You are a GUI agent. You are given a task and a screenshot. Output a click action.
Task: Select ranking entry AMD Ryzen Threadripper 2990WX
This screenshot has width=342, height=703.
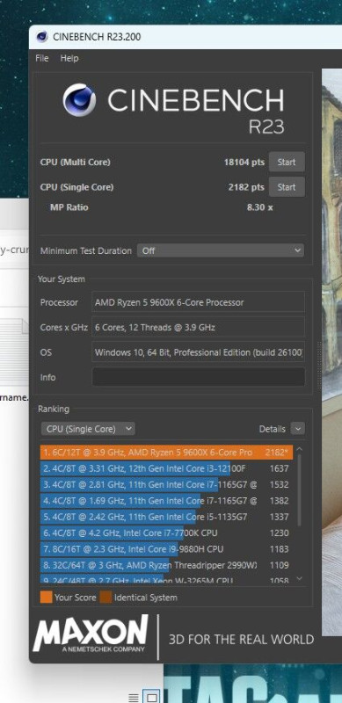pyautogui.click(x=166, y=565)
